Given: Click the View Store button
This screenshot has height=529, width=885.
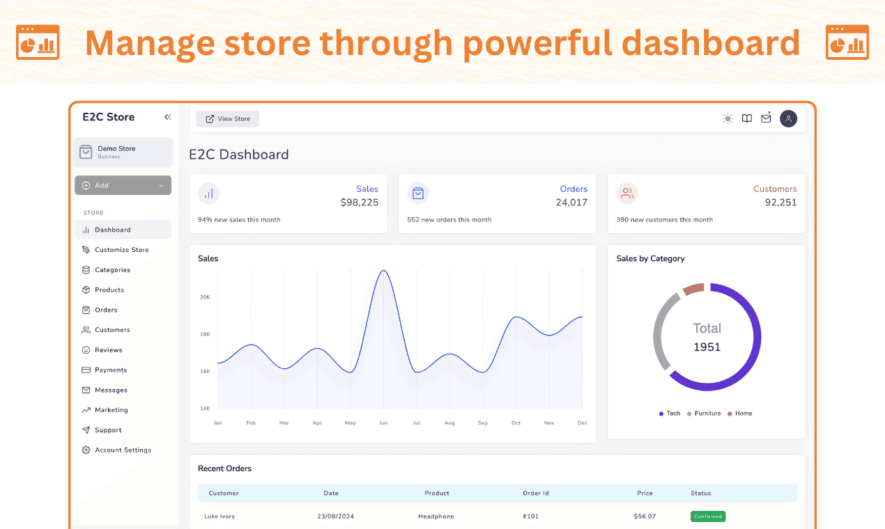Looking at the screenshot, I should coord(227,118).
